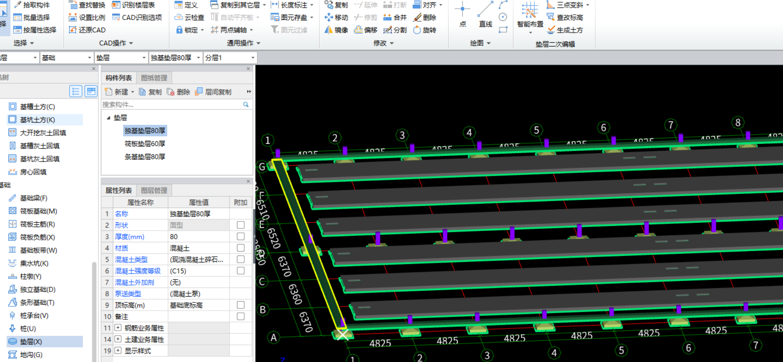Tick the 顶标高(m) row 附加 checkbox
783x362 pixels.
(240, 305)
